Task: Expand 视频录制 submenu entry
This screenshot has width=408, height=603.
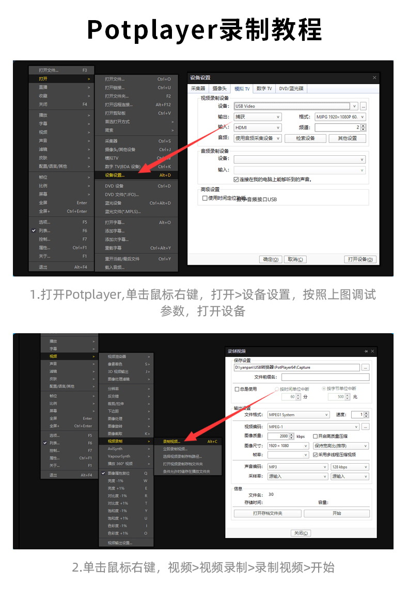Action: click(x=126, y=441)
